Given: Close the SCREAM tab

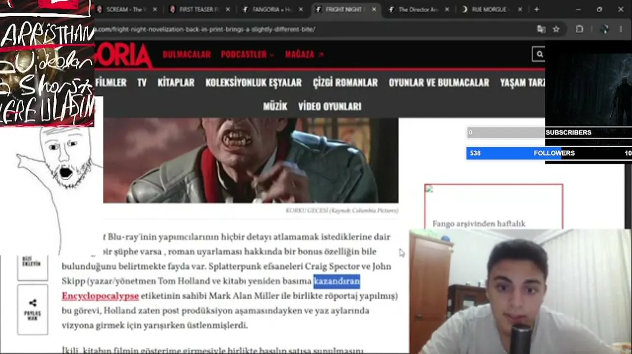Looking at the screenshot, I should (x=155, y=9).
